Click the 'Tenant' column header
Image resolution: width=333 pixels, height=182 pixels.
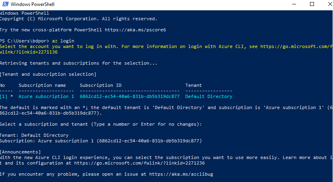[194, 85]
